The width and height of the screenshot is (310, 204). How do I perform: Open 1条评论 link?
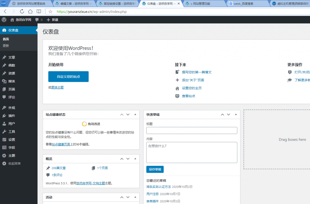pyautogui.click(x=57, y=175)
